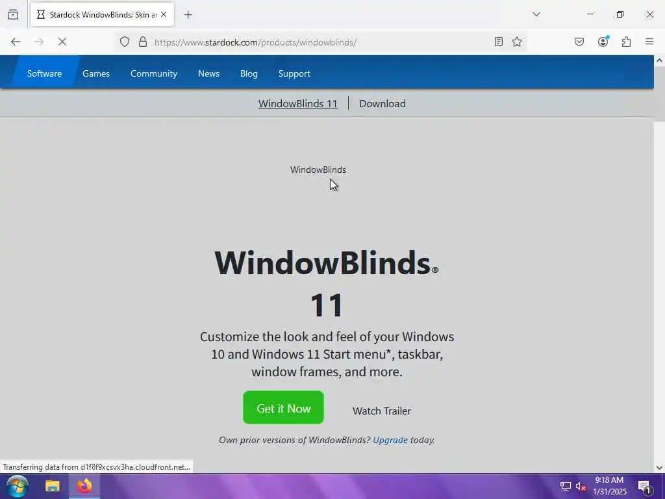Open Firefox account menu
Viewport: 665px width, 499px height.
pos(603,41)
